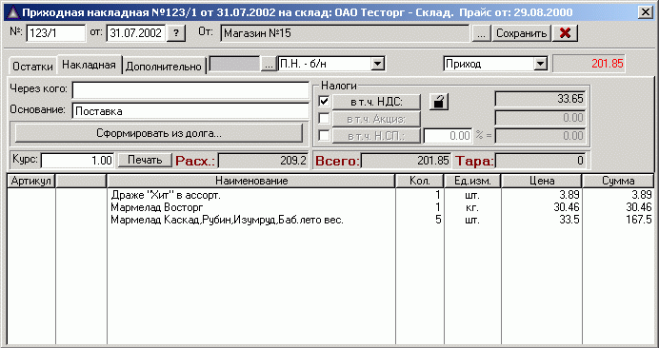Toggle the padlock icon beside НДС
The height and width of the screenshot is (348, 659).
click(439, 102)
